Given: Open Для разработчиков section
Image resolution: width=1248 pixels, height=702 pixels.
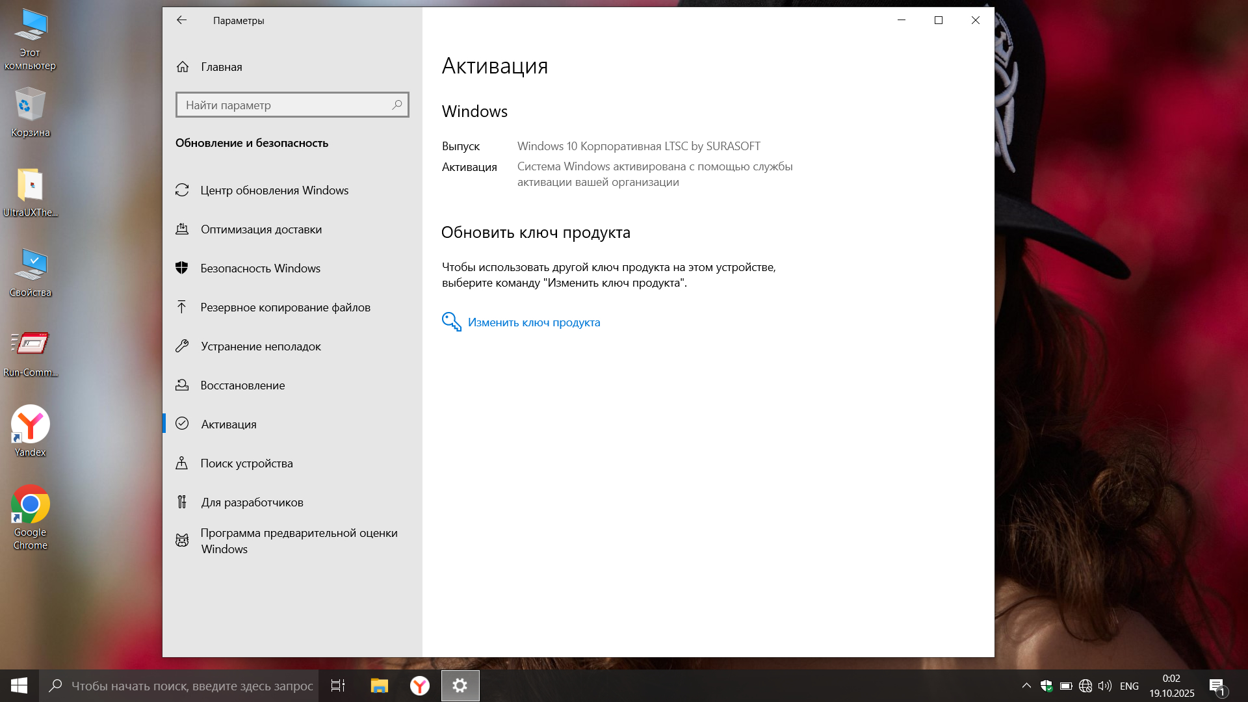Looking at the screenshot, I should pyautogui.click(x=252, y=502).
